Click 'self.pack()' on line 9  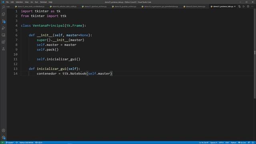point(48,50)
